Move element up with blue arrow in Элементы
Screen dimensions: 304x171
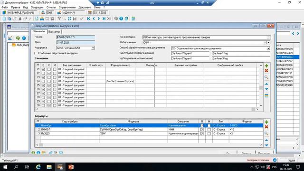(x=266, y=84)
